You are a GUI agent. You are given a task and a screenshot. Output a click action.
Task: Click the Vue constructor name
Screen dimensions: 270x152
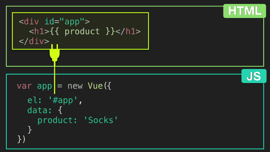pos(95,86)
